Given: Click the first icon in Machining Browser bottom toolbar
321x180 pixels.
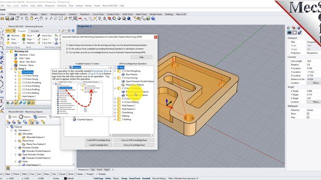Looking at the screenshot, I should tap(8, 102).
